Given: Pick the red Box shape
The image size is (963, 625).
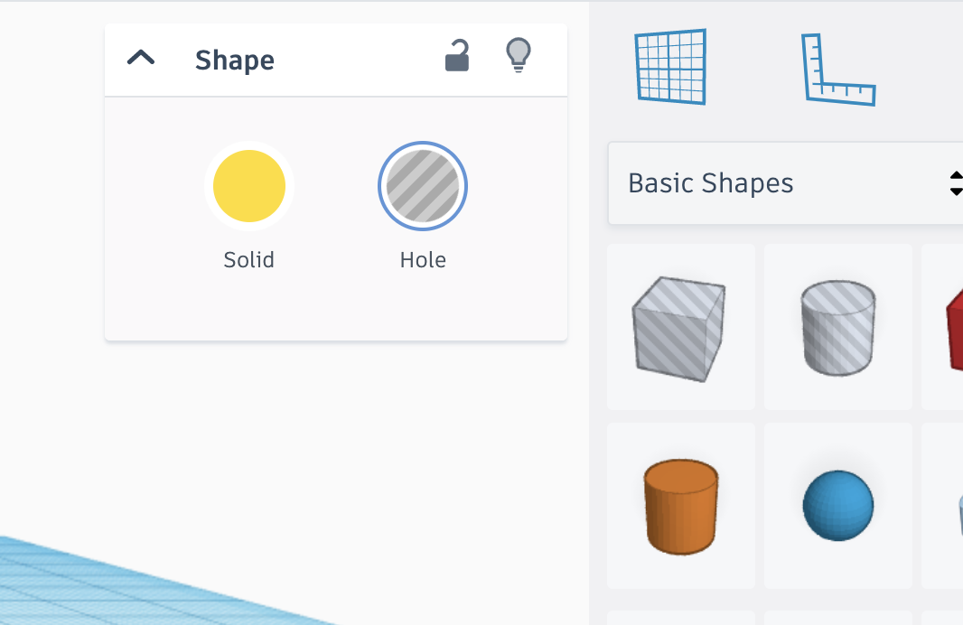Looking at the screenshot, I should [953, 327].
